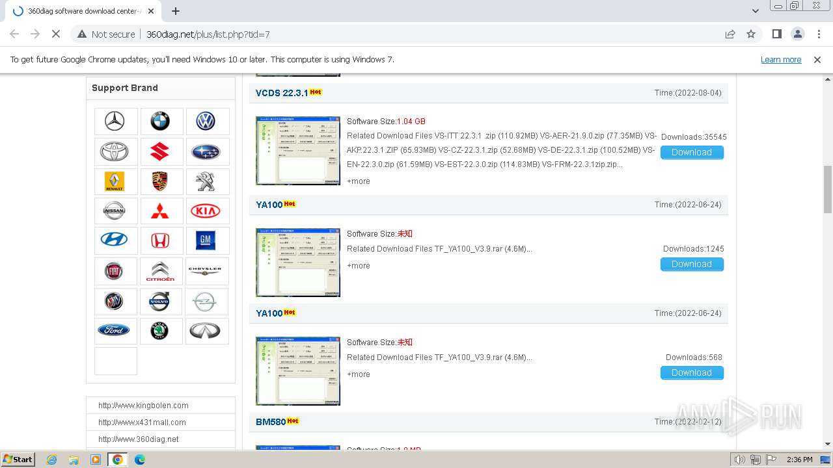
Task: Select the Volvo brand logo
Action: (x=160, y=301)
